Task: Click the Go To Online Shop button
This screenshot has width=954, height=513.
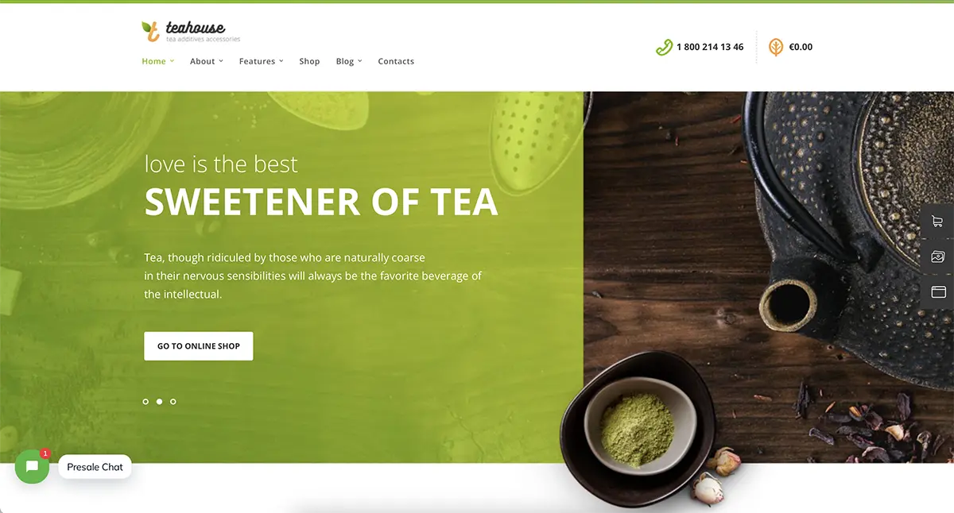Action: 199,346
